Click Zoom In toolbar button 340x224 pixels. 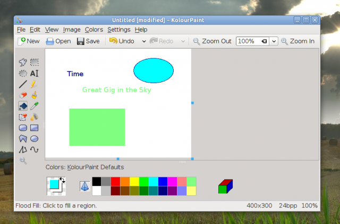point(297,41)
